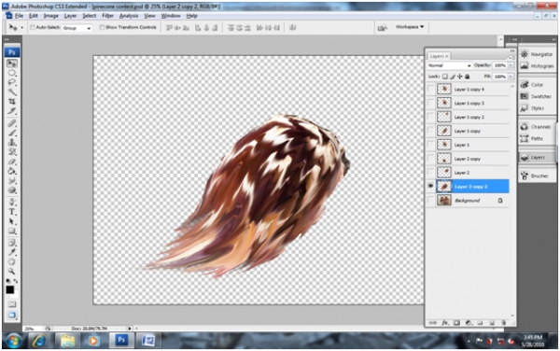
Task: Select the Magic Wand tool
Action: 12,92
